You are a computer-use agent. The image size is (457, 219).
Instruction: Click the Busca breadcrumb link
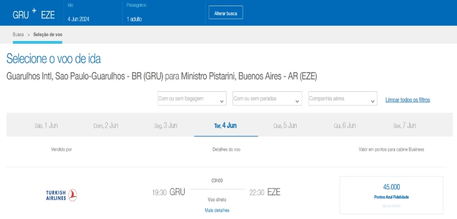click(18, 34)
